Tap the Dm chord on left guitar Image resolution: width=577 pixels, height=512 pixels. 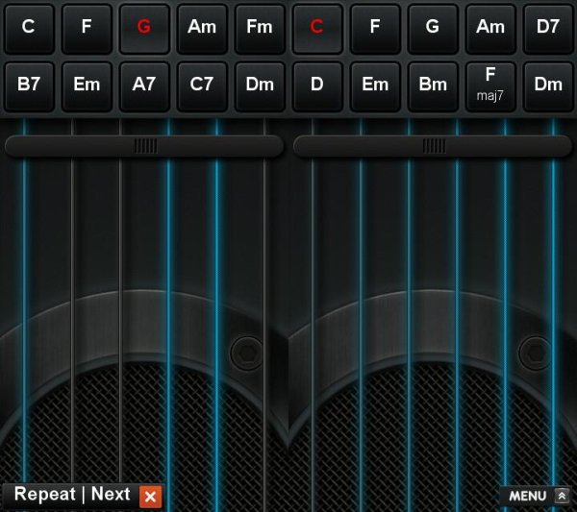(x=260, y=86)
